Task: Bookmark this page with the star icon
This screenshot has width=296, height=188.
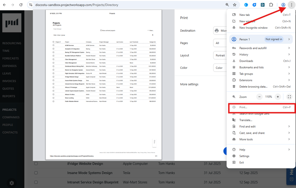Action: click(235, 5)
